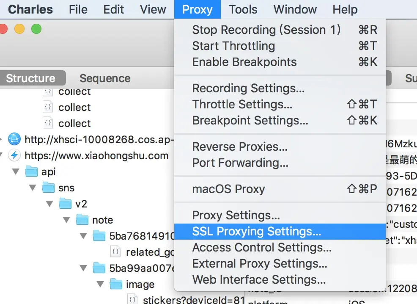Click the image folder icon
Image resolution: width=417 pixels, height=304 pixels.
click(116, 284)
